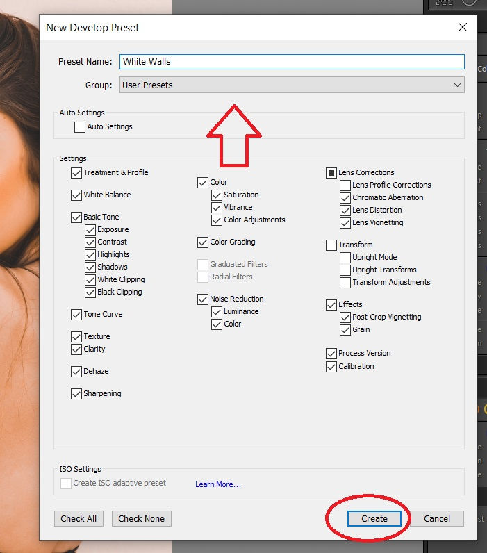The height and width of the screenshot is (553, 487).
Task: Enable the Auto Settings checkbox
Action: 80,127
